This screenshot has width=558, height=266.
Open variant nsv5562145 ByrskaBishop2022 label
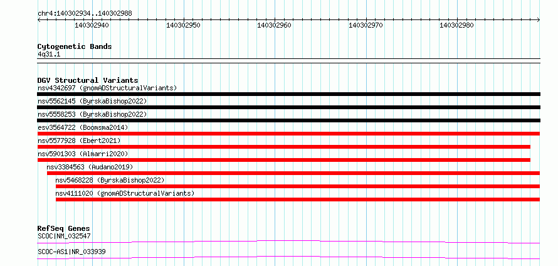(x=92, y=101)
